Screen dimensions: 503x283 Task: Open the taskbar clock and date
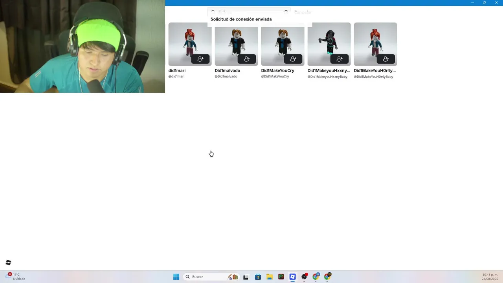pyautogui.click(x=490, y=277)
